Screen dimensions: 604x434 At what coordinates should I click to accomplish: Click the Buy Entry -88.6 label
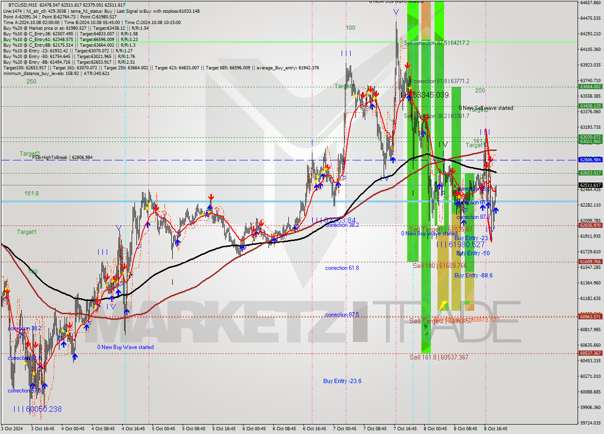(x=473, y=275)
